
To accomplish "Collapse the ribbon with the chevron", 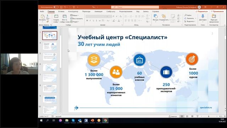I will coord(225,25).
